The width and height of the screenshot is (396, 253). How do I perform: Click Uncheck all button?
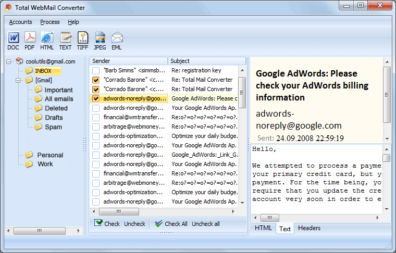point(206,224)
